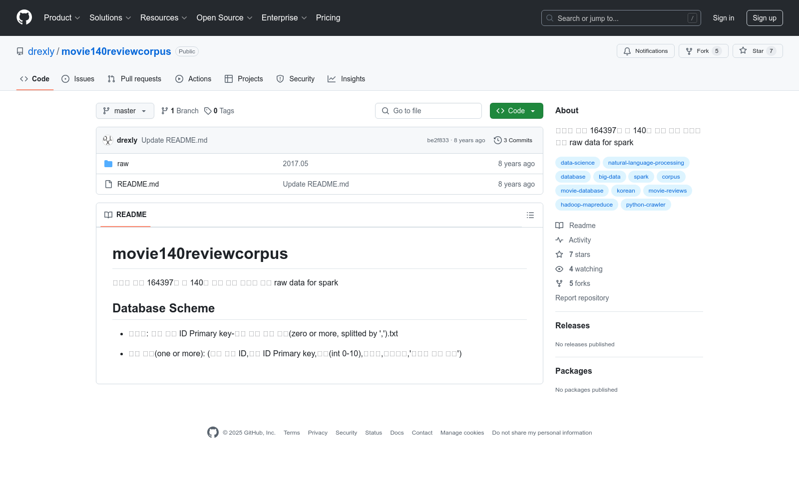Screen dimensions: 799x499
Task: View the Insights tab
Action: tap(346, 79)
